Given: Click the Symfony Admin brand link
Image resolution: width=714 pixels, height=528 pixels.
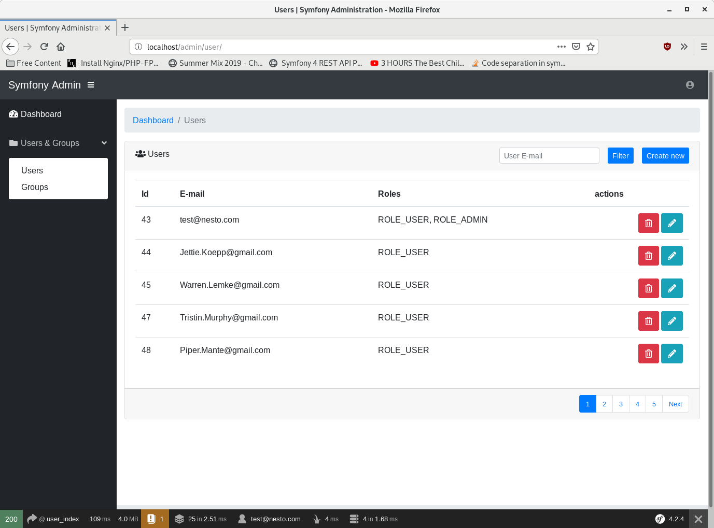Looking at the screenshot, I should coord(45,85).
